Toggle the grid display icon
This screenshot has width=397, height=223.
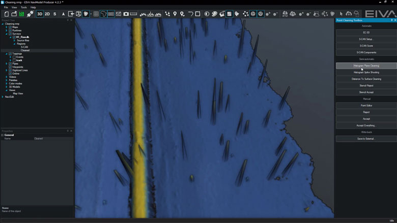pyautogui.click(x=96, y=14)
